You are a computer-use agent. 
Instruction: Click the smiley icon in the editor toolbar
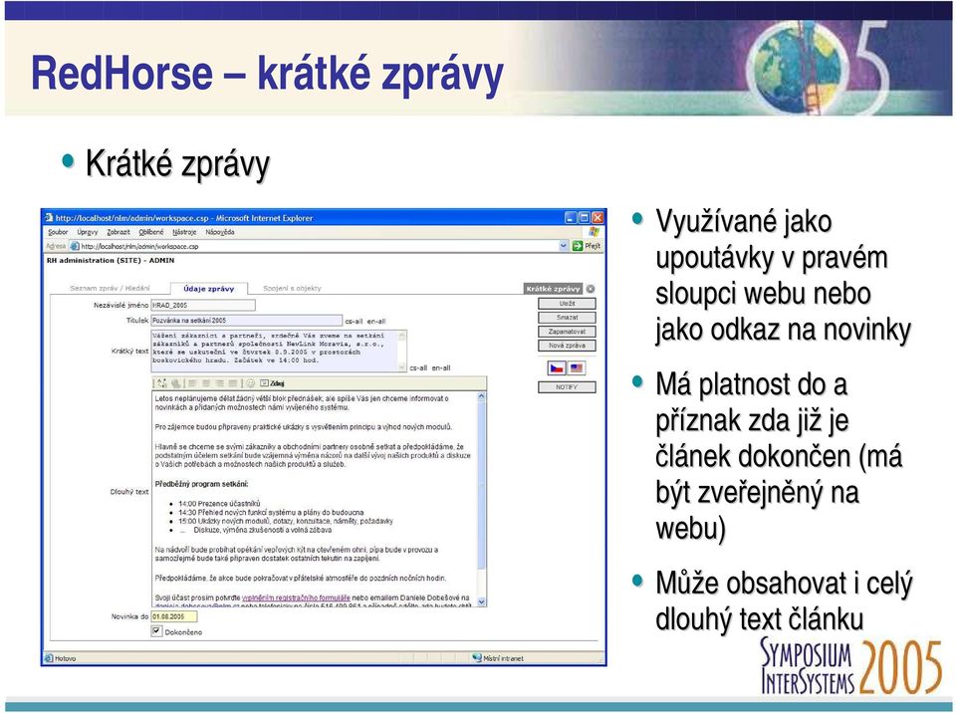point(250,383)
